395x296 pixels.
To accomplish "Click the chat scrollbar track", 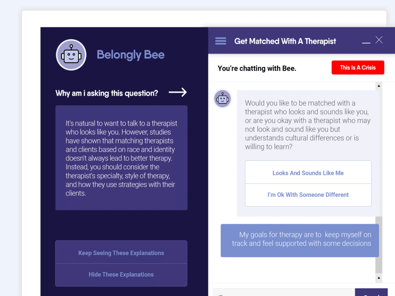I will [x=379, y=181].
